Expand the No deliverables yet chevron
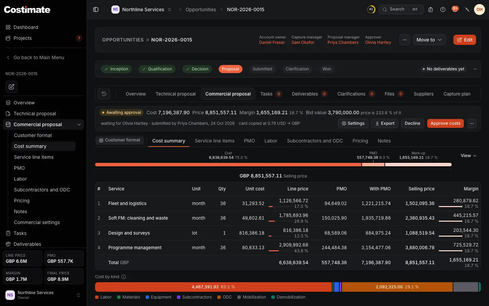489x306 pixels. [x=475, y=69]
